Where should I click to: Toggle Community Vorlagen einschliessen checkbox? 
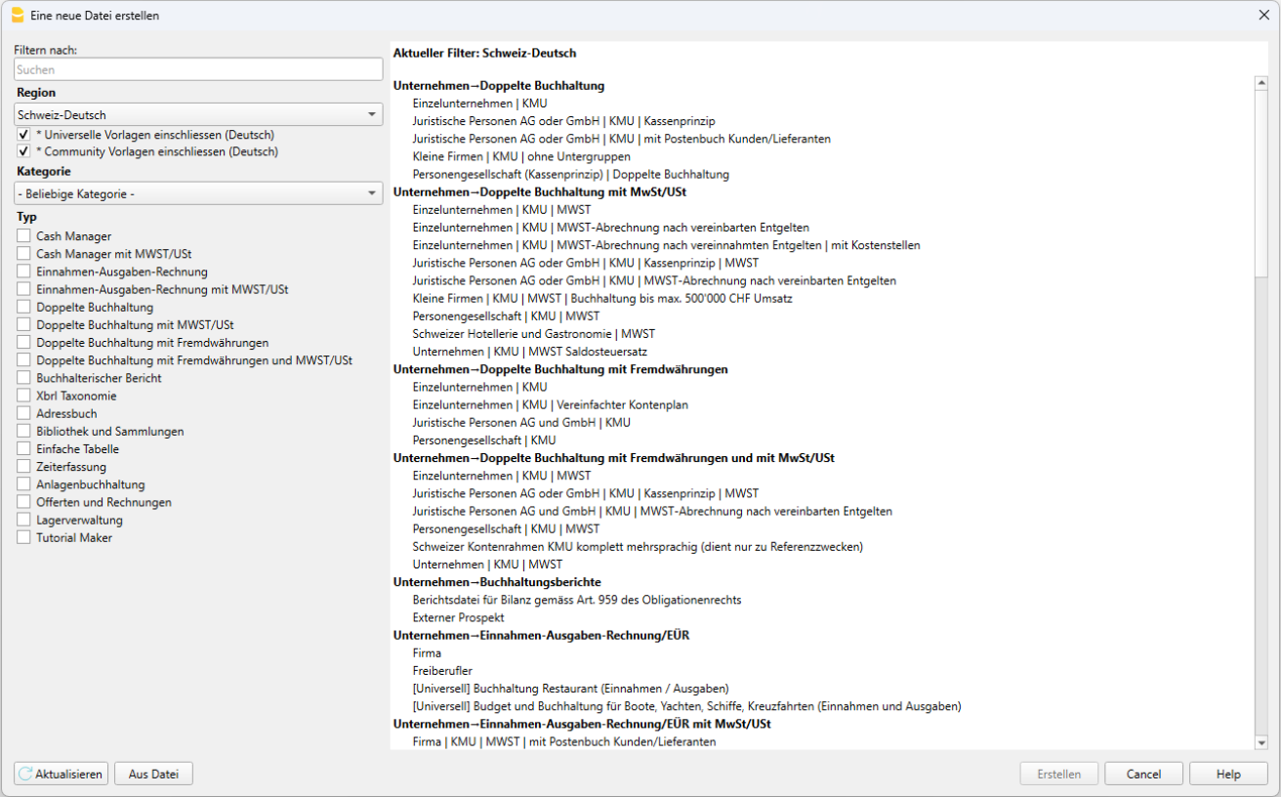tap(23, 152)
